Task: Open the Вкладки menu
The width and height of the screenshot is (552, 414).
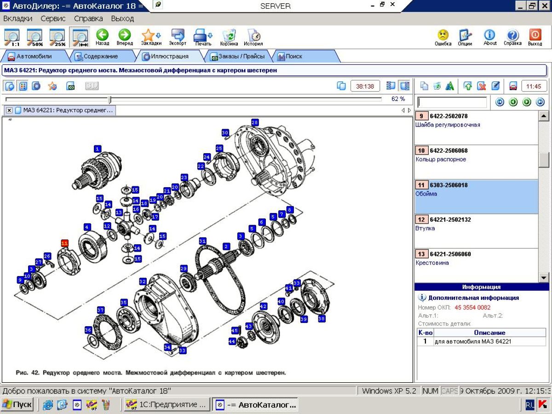Action: coord(18,19)
